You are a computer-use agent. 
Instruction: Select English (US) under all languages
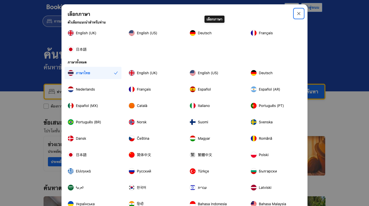pyautogui.click(x=208, y=73)
